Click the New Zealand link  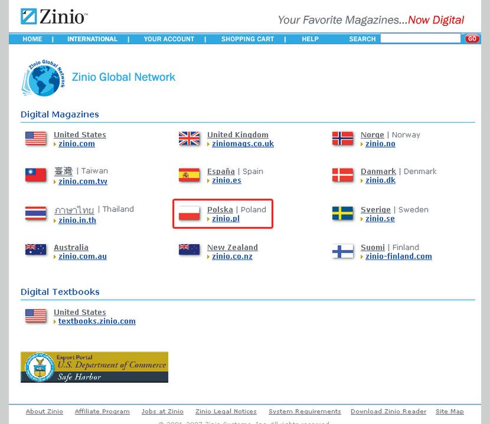pos(233,247)
